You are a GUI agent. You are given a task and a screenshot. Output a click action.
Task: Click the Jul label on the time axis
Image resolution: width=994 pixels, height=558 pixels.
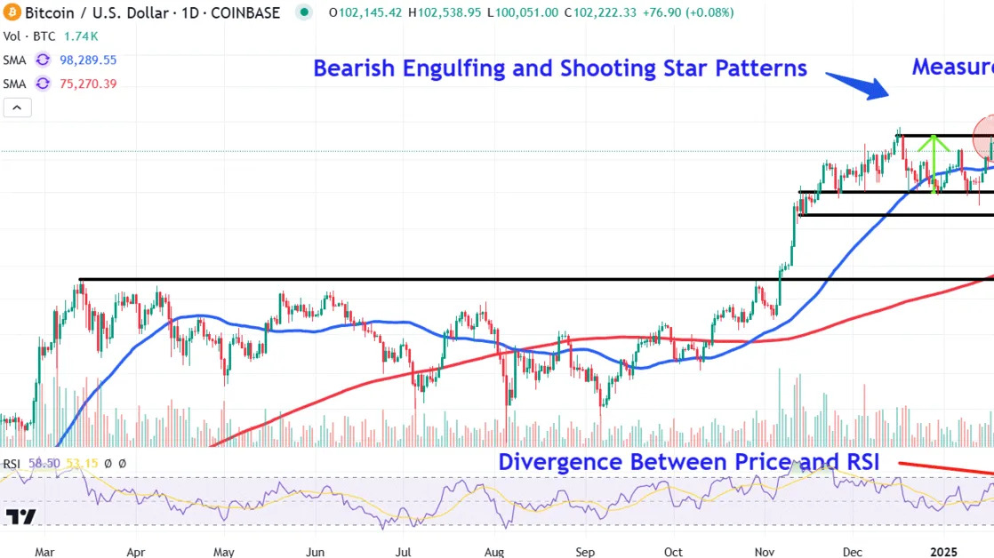(x=403, y=552)
